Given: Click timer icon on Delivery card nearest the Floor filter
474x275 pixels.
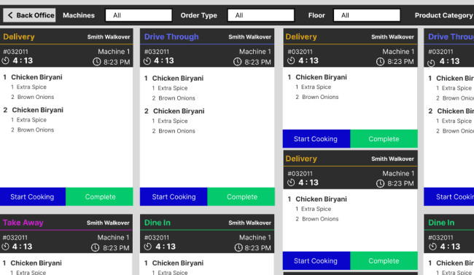Looking at the screenshot, I should (291, 60).
